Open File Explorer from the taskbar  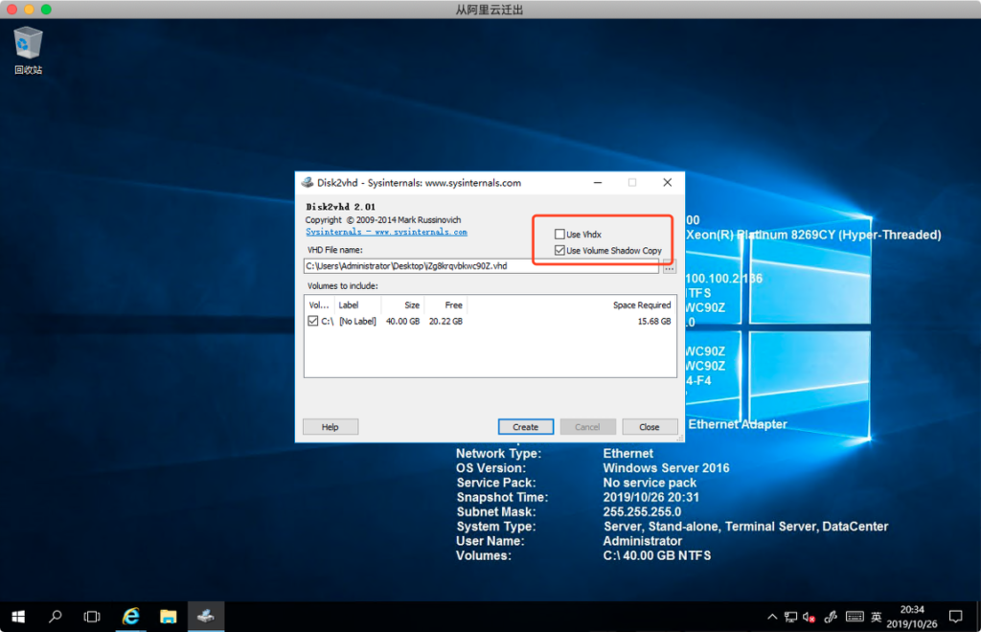(x=168, y=616)
